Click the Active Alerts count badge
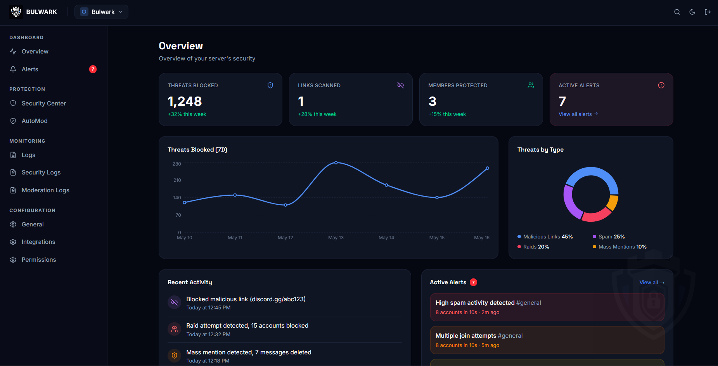 473,282
